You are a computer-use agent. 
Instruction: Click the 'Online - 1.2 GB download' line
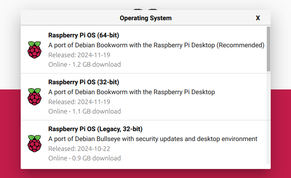pos(84,64)
